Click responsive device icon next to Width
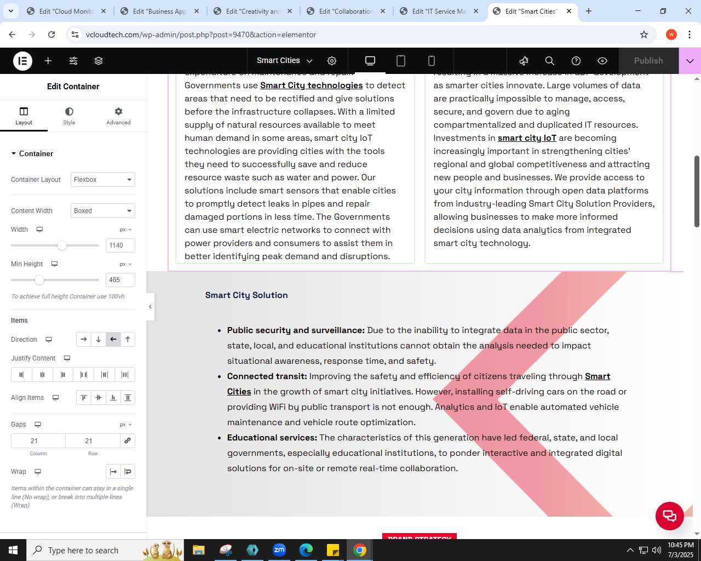Viewport: 701px width, 561px height. [x=39, y=230]
